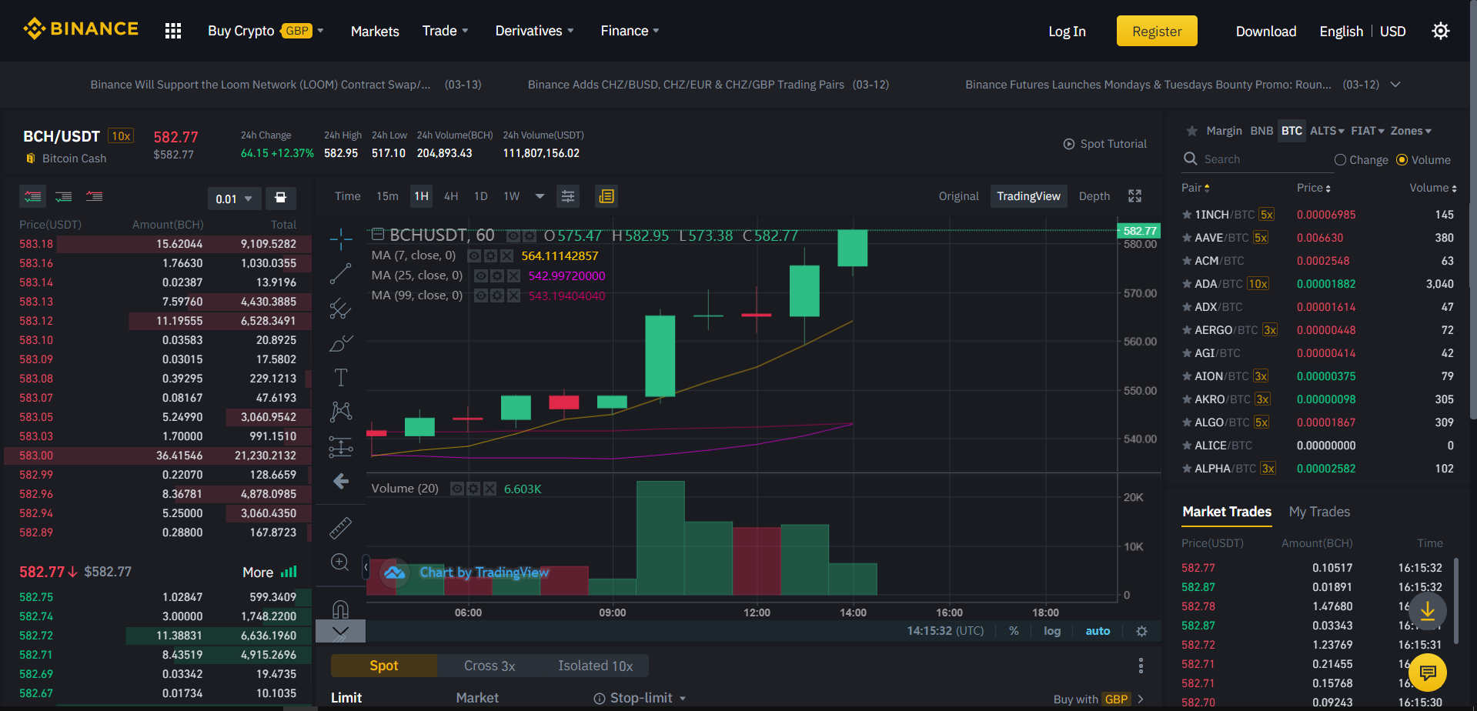
Task: Show sell orders only in order book
Action: click(95, 196)
